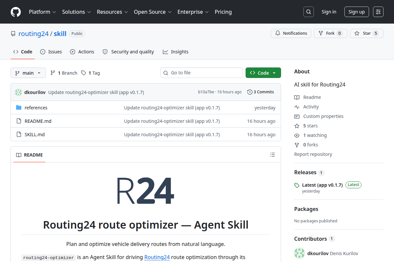
Task: Click the fork icon beside 0 forks
Action: tap(297, 145)
